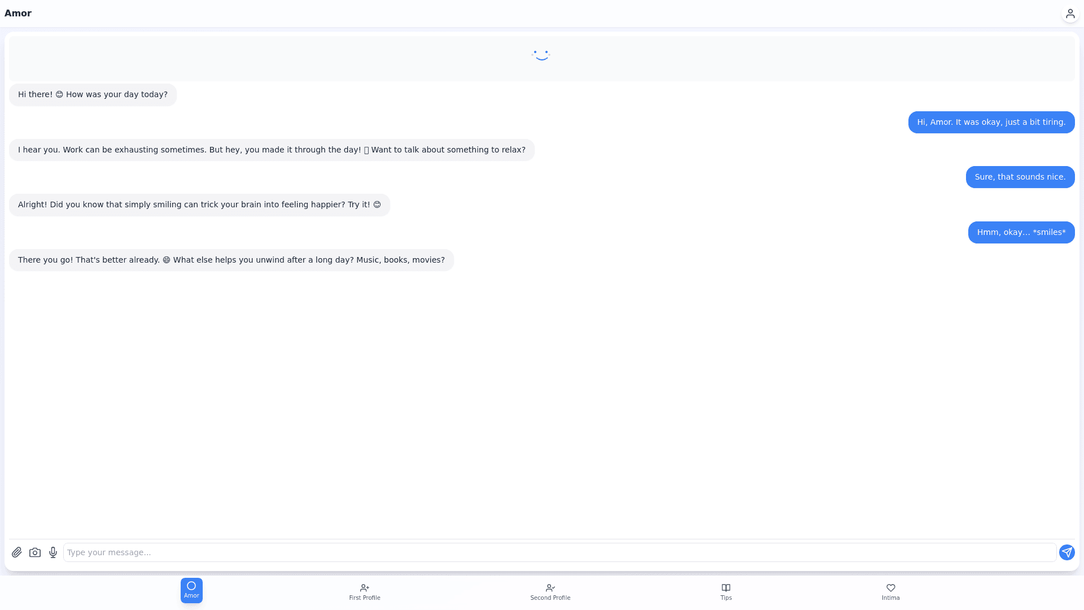Click the 'Work can be exhausting' message bubble
The image size is (1084, 610).
click(271, 150)
